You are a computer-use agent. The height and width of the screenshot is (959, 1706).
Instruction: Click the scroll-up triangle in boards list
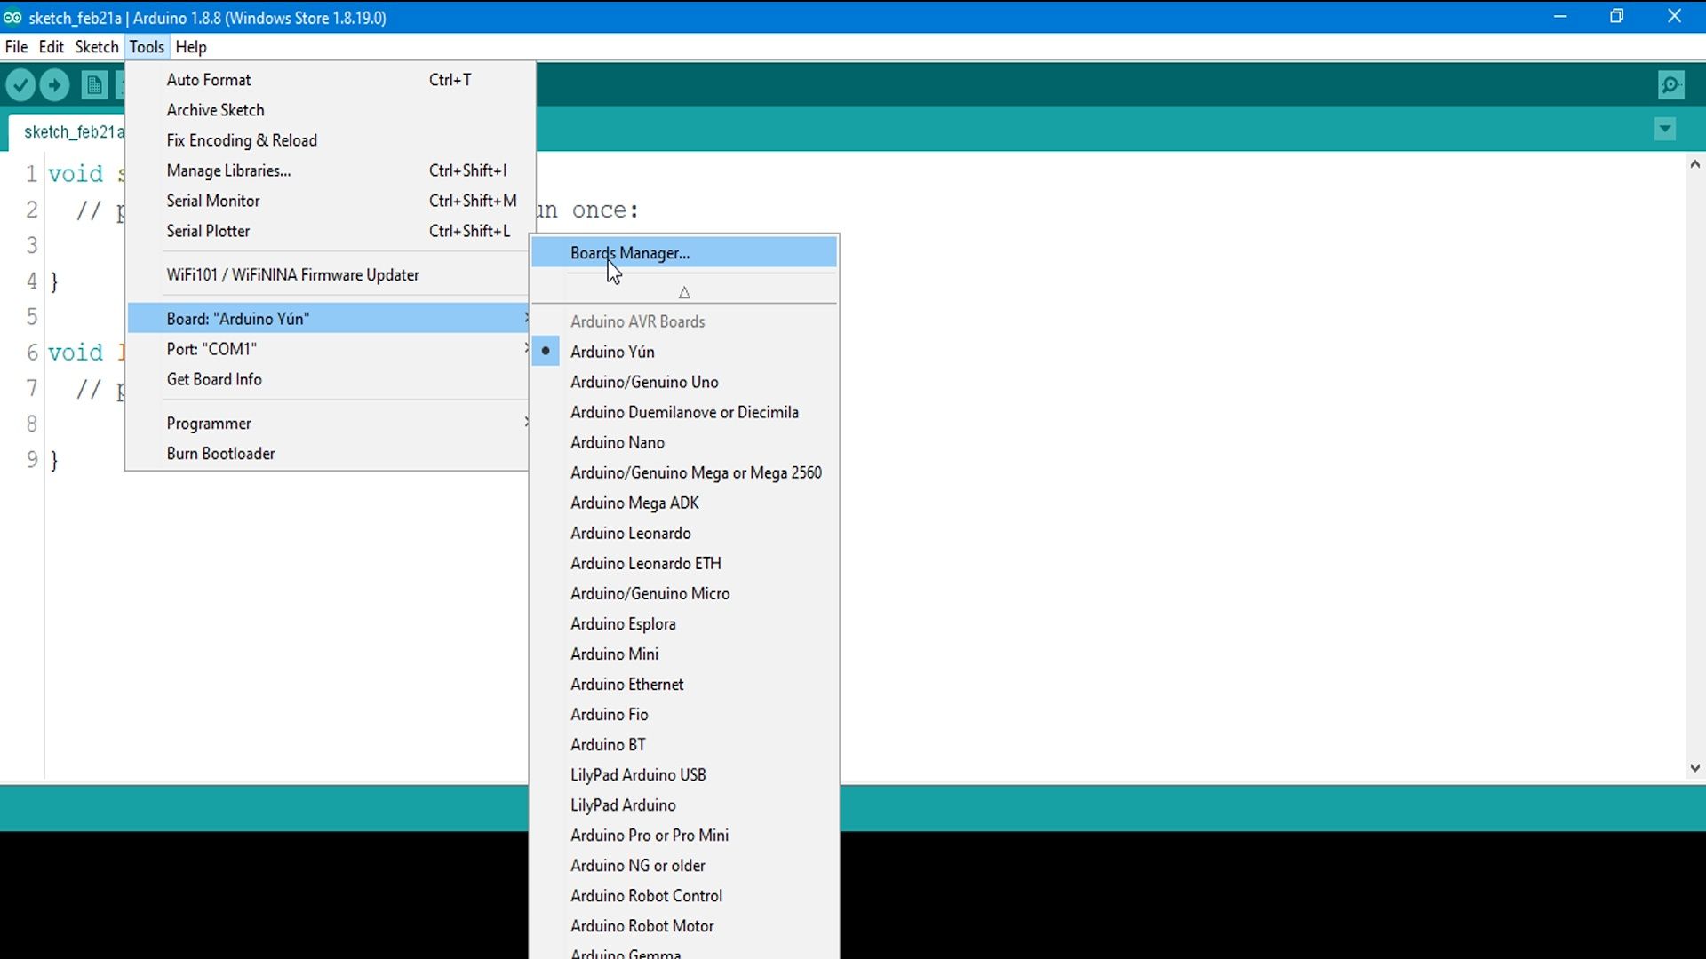684,292
